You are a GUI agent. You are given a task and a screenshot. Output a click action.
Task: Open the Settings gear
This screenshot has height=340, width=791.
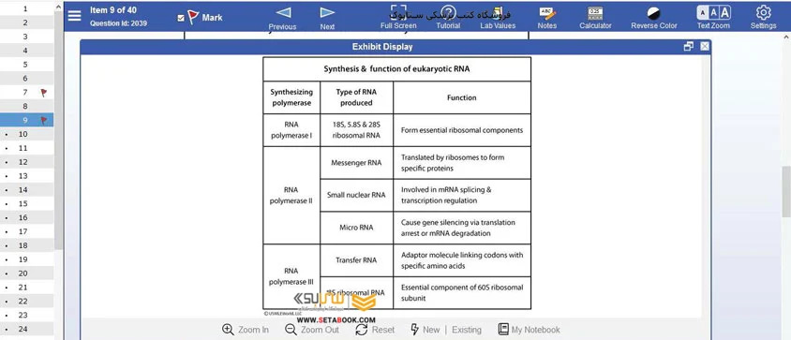coord(763,18)
